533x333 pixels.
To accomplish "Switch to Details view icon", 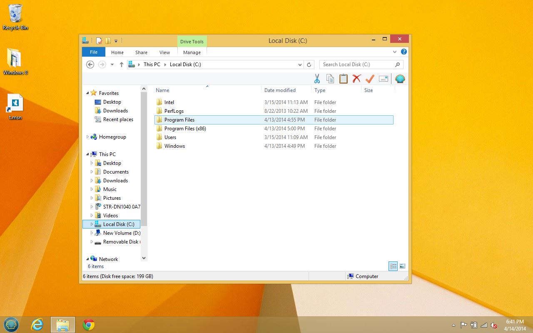I will [393, 266].
